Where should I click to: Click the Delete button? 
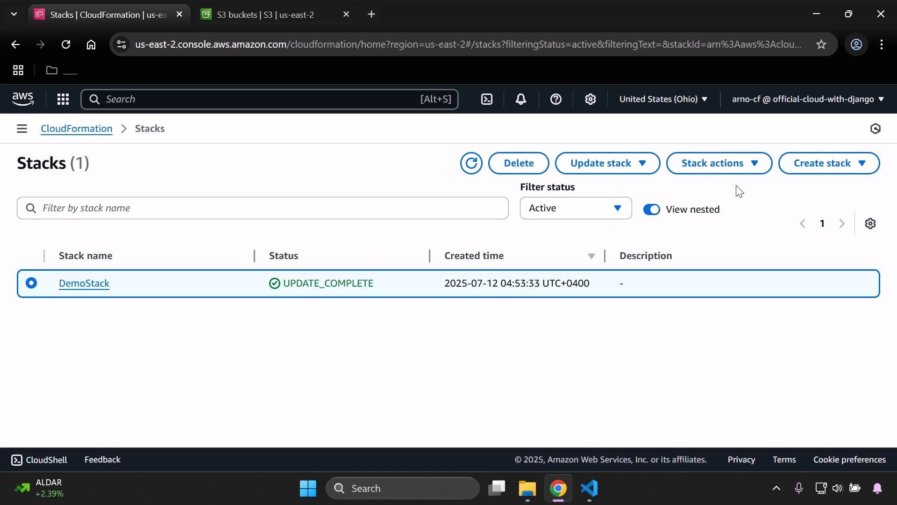point(519,163)
